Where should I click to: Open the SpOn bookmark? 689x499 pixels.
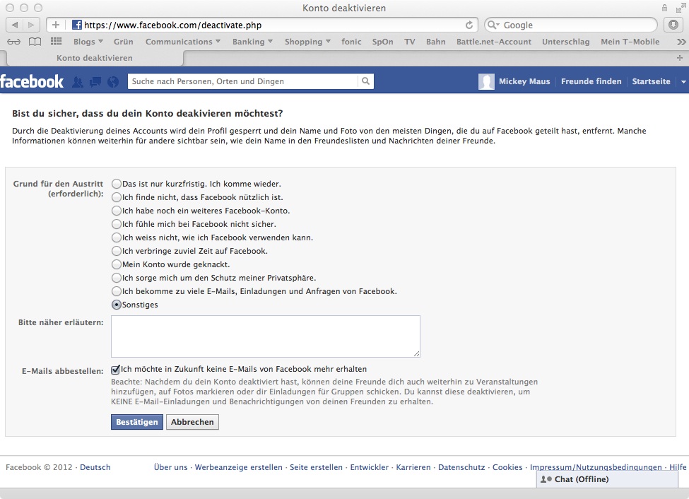point(383,42)
